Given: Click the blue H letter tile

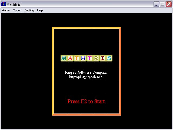Looking at the screenshot, I should 83,58.
